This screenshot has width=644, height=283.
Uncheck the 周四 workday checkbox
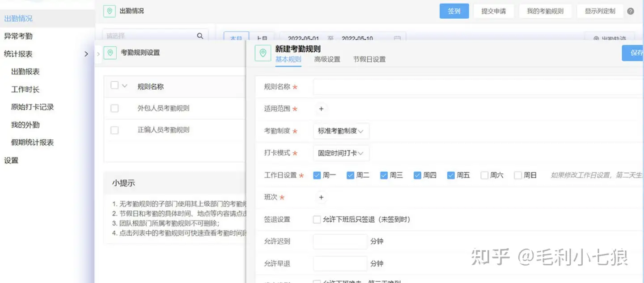[417, 175]
